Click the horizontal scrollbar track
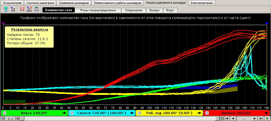 120,118
